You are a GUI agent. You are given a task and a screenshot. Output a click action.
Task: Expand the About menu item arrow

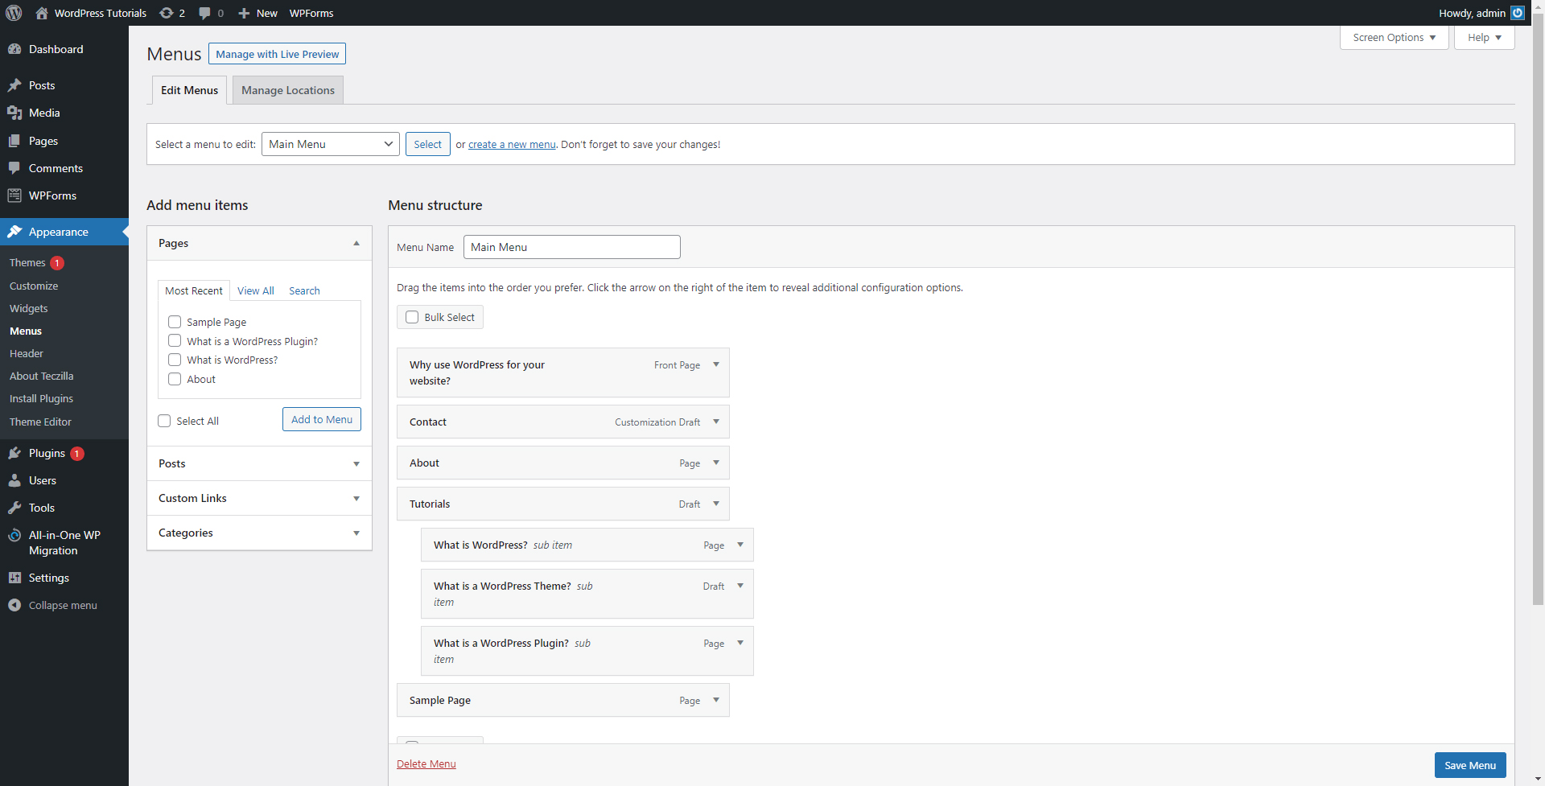point(716,463)
